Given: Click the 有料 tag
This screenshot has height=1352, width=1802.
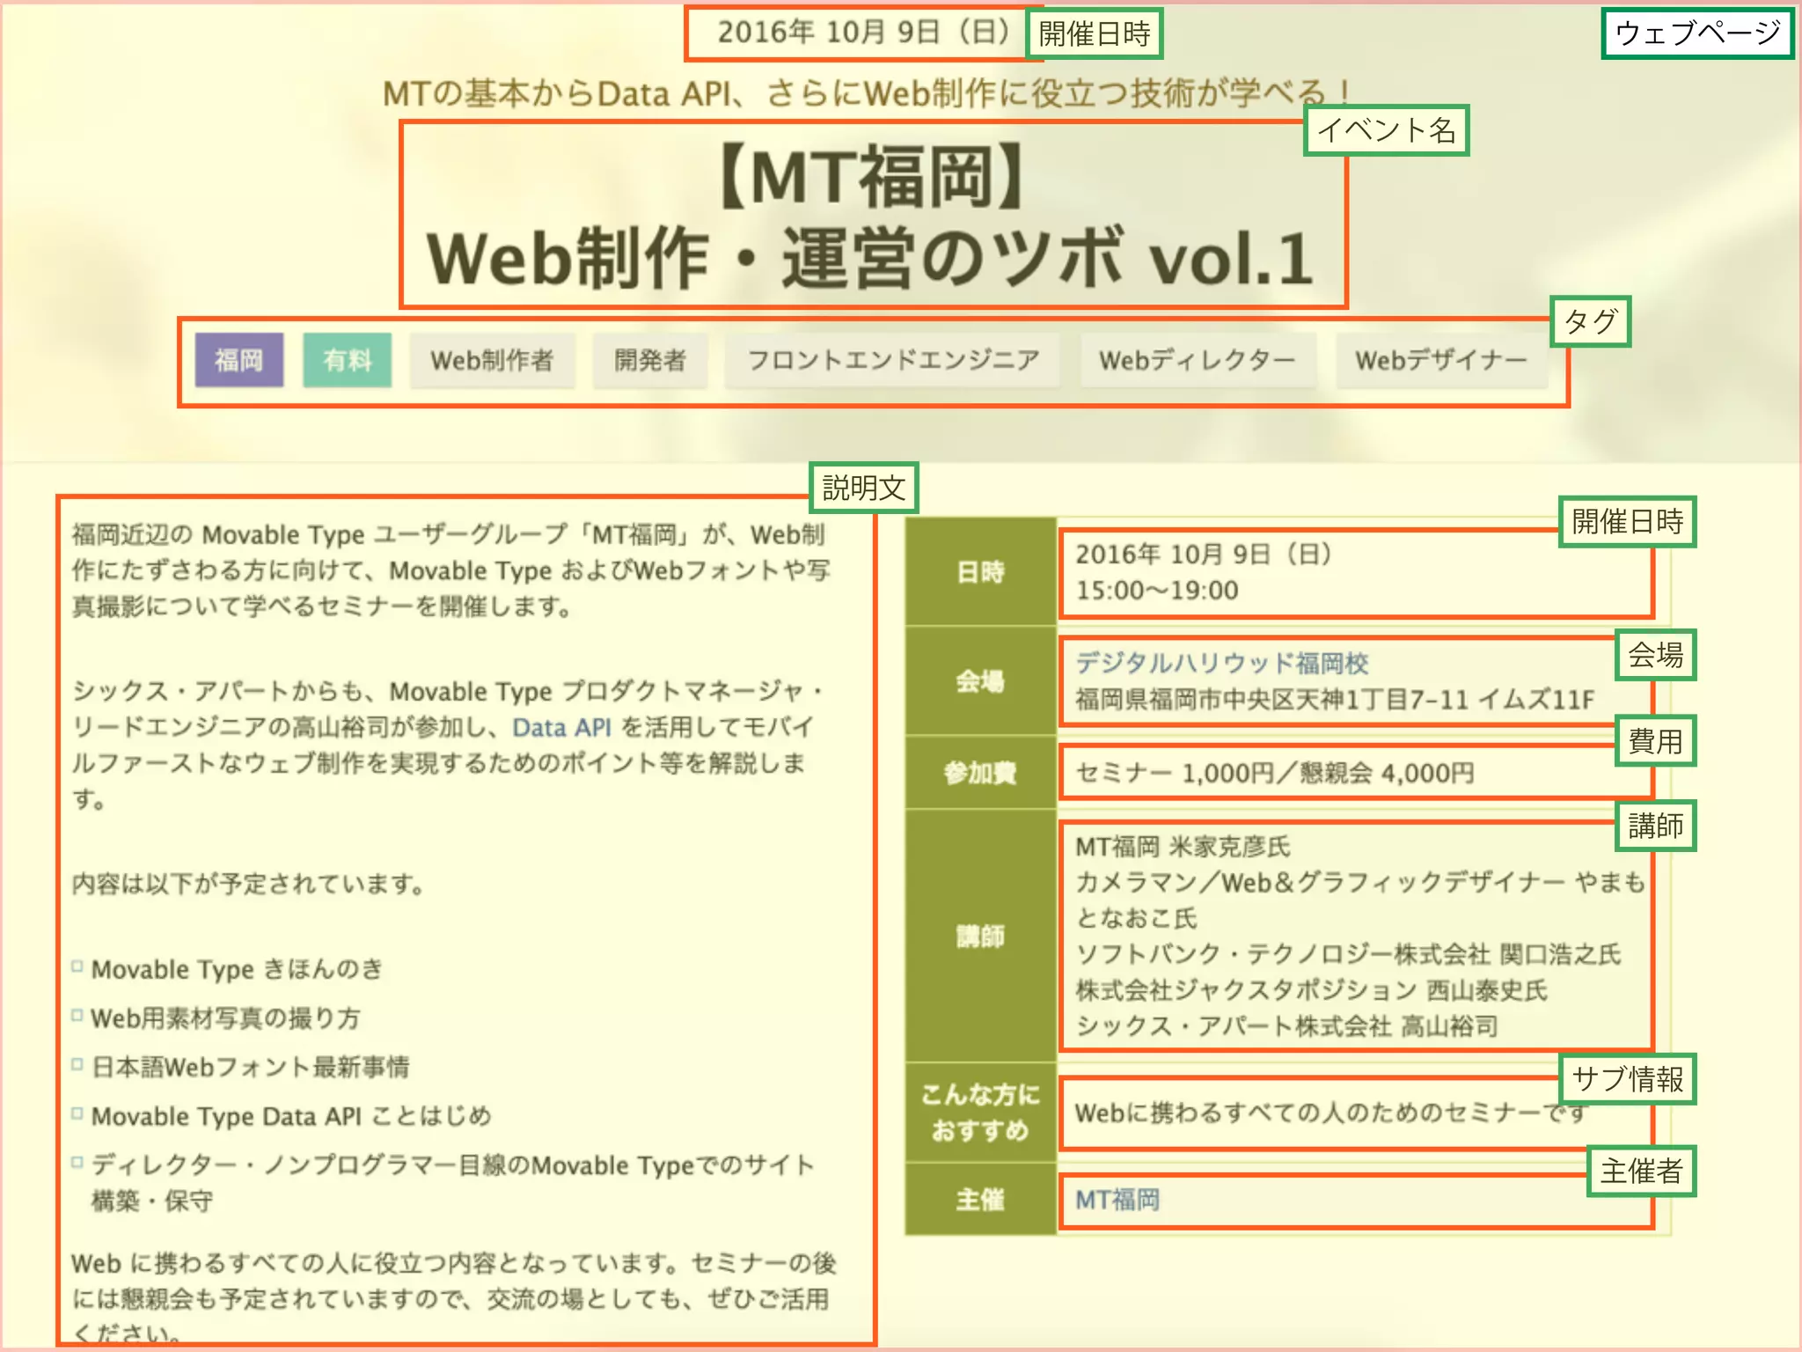Looking at the screenshot, I should 348,360.
